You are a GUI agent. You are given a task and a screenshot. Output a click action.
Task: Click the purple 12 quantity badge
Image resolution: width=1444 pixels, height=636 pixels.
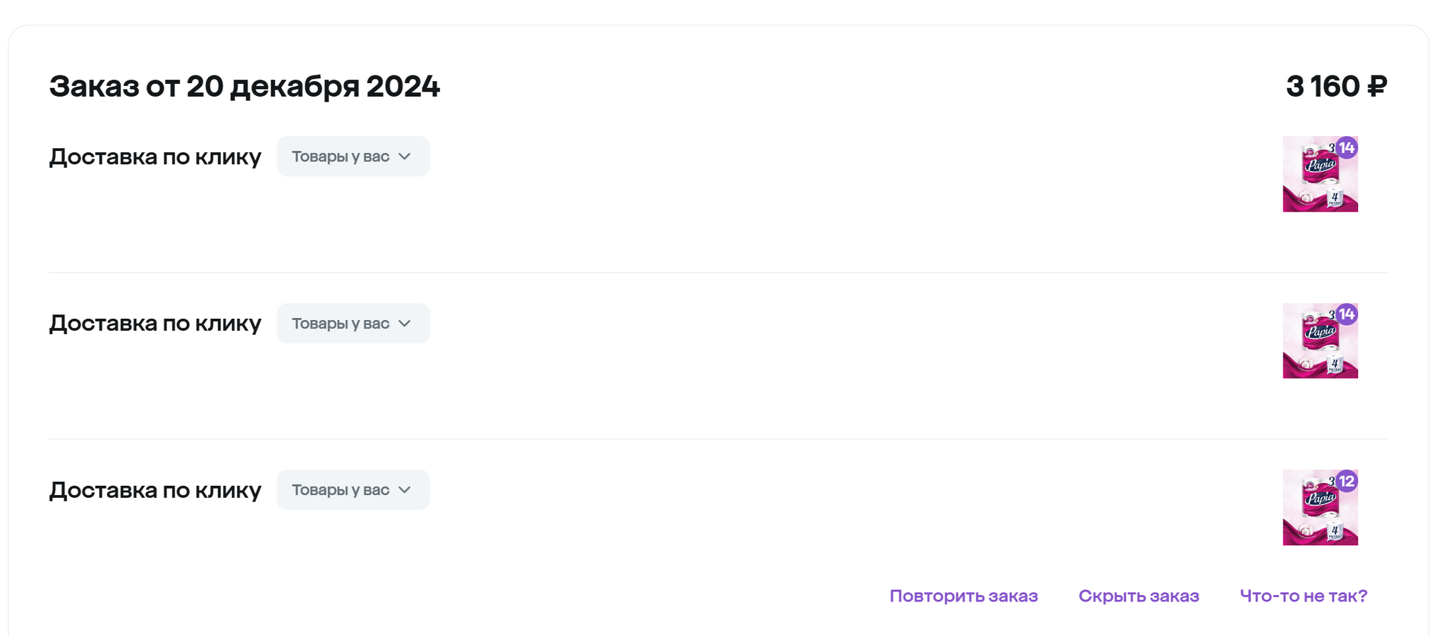[1347, 482]
